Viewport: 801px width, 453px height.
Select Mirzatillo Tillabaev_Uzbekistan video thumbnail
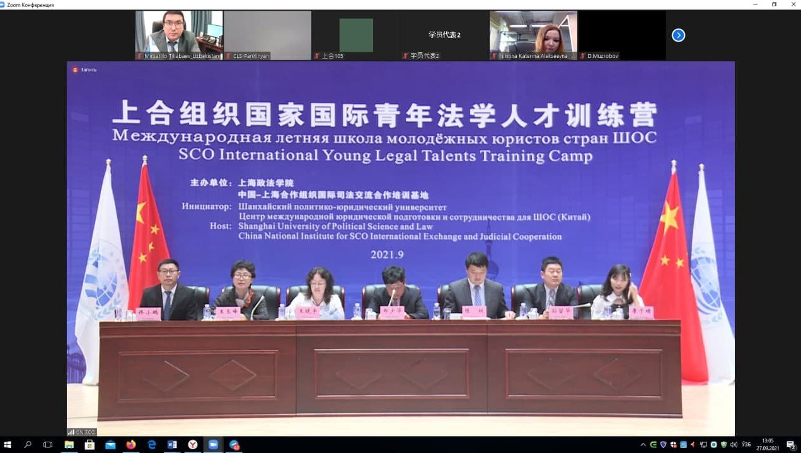tap(179, 35)
